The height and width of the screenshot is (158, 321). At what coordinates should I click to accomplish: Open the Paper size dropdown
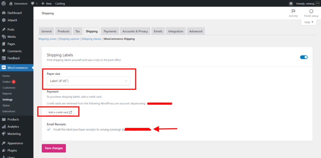pos(88,81)
